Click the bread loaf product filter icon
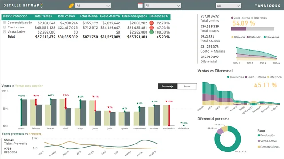This screenshot has height=159, width=284. (x=71, y=6)
